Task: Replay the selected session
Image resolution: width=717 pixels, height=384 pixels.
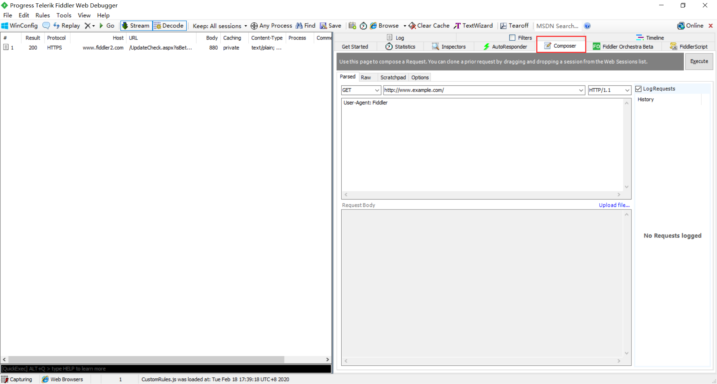Action: [66, 26]
